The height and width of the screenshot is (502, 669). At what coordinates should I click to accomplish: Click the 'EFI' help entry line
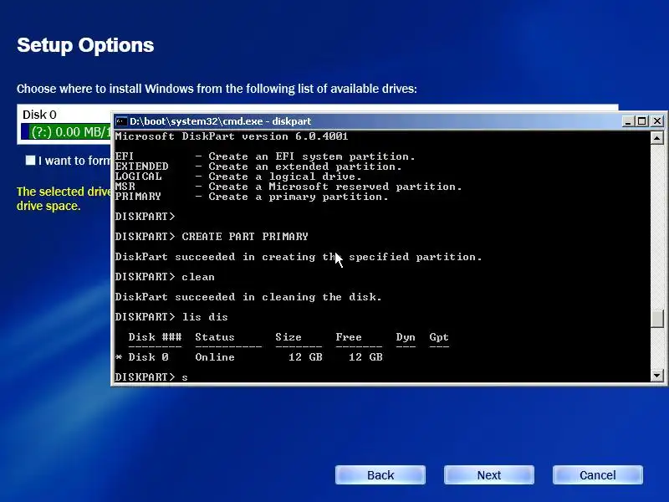coord(265,156)
